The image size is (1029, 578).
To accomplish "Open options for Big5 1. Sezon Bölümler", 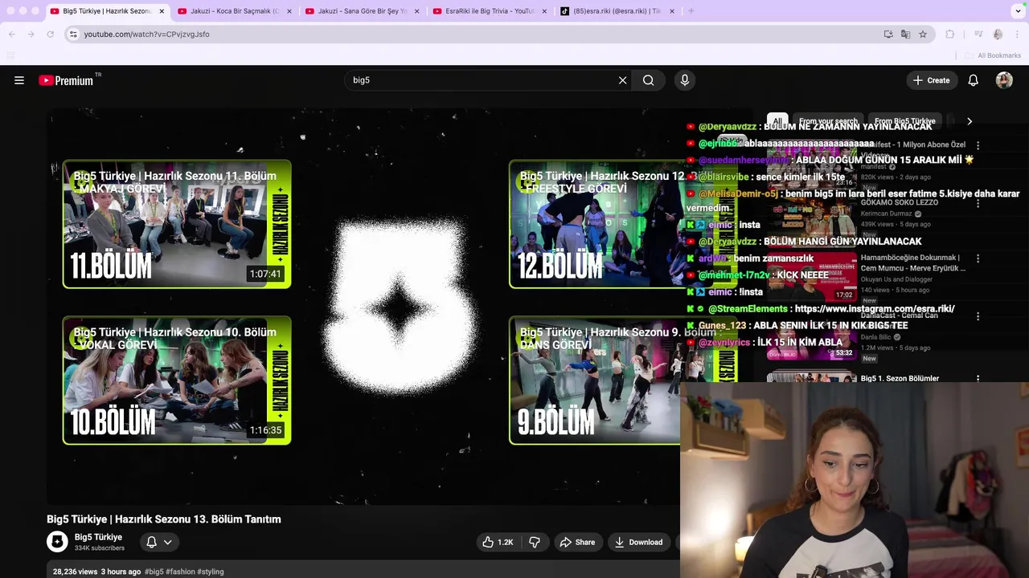I will tap(978, 378).
